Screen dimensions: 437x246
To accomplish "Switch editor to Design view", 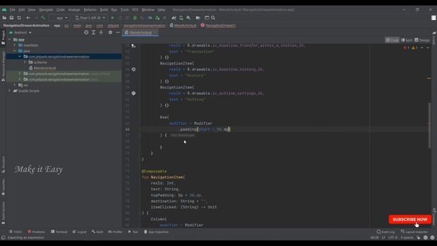I will click(422, 40).
